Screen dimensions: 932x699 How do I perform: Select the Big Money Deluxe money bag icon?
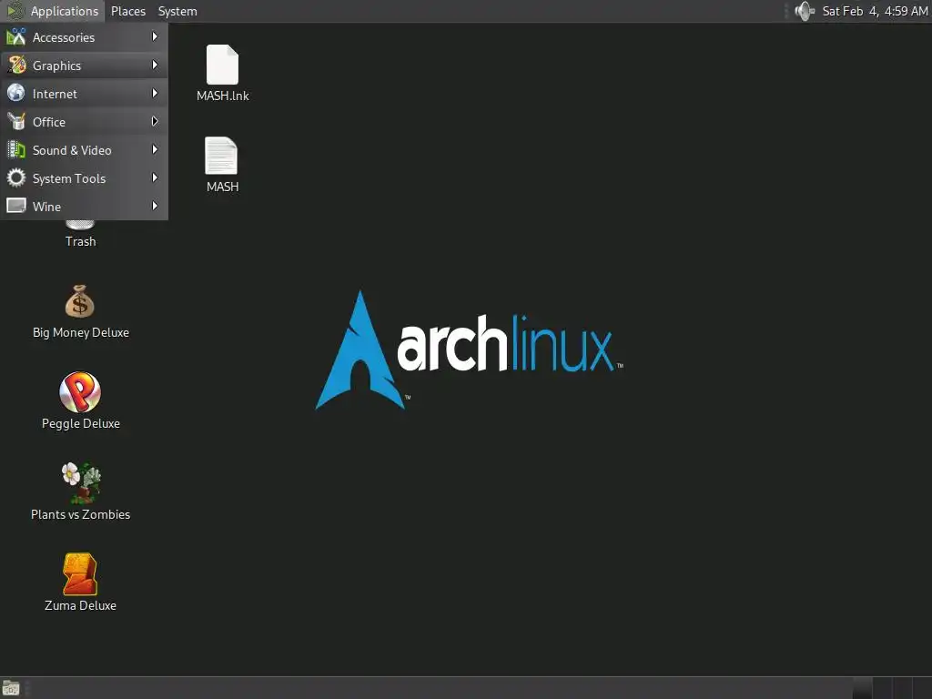click(x=80, y=301)
